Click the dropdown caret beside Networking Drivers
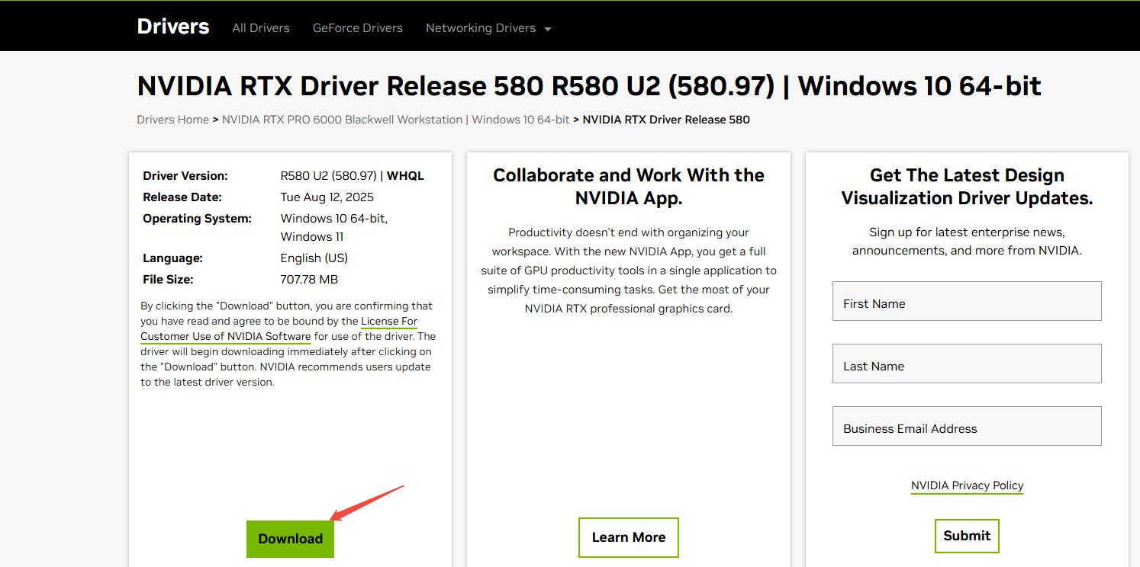 click(547, 29)
